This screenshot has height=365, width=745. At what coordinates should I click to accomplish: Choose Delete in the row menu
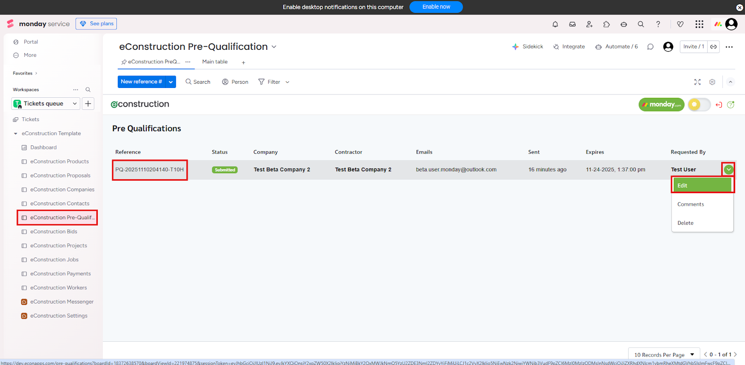coord(685,223)
